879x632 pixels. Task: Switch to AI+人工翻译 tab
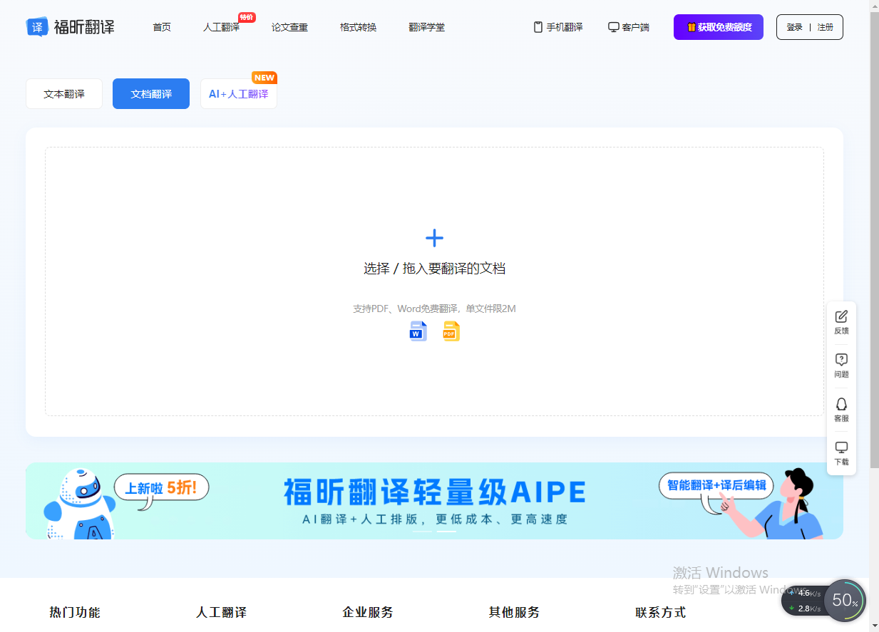click(x=239, y=94)
